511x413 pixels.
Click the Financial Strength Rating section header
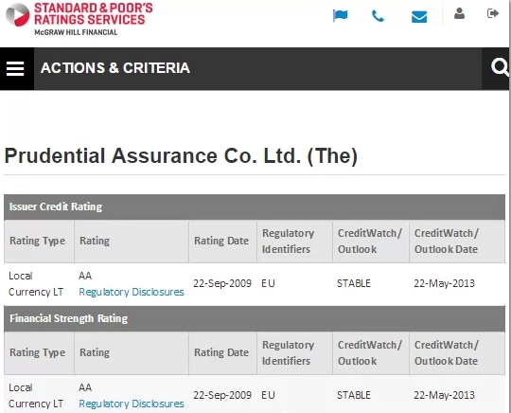tap(255, 318)
